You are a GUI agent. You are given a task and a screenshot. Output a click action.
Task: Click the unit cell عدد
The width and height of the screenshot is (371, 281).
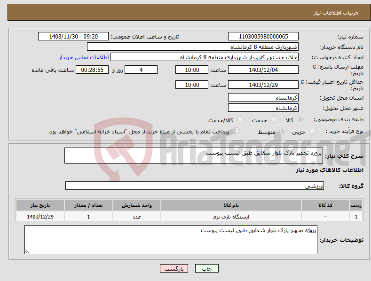coord(137,217)
